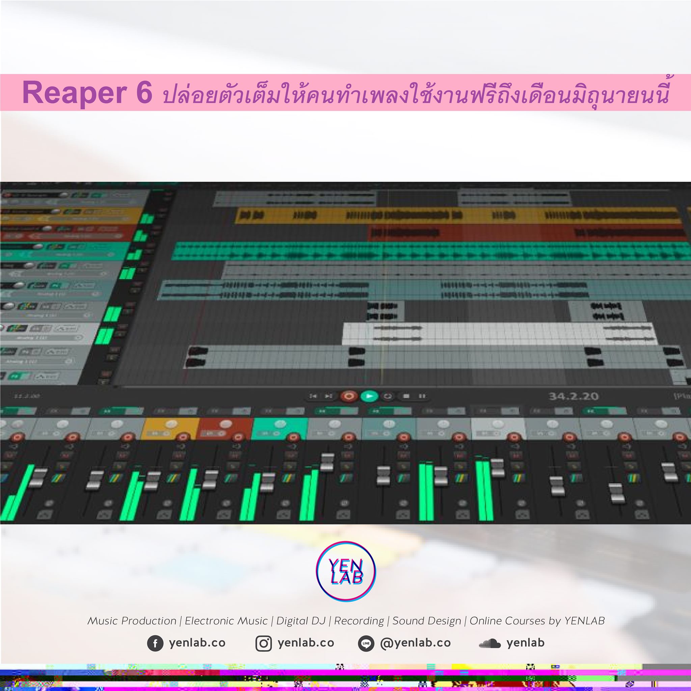Click the SoundCloud icon in the footer
Screen dimensions: 691x691
(490, 644)
